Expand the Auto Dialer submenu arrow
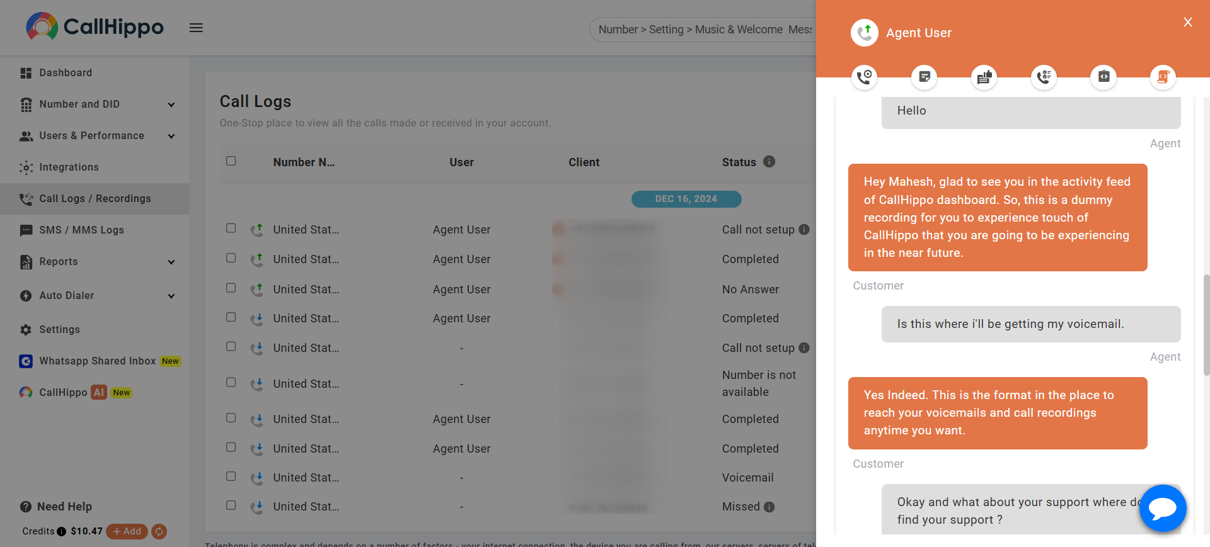 171,296
